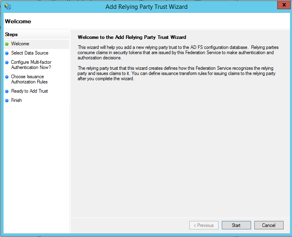Select the Ready to Add Trust step
Viewport: 292px width, 237px height.
tap(29, 91)
